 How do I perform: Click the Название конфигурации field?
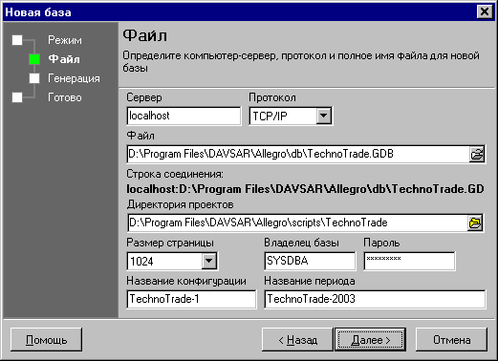[191, 299]
